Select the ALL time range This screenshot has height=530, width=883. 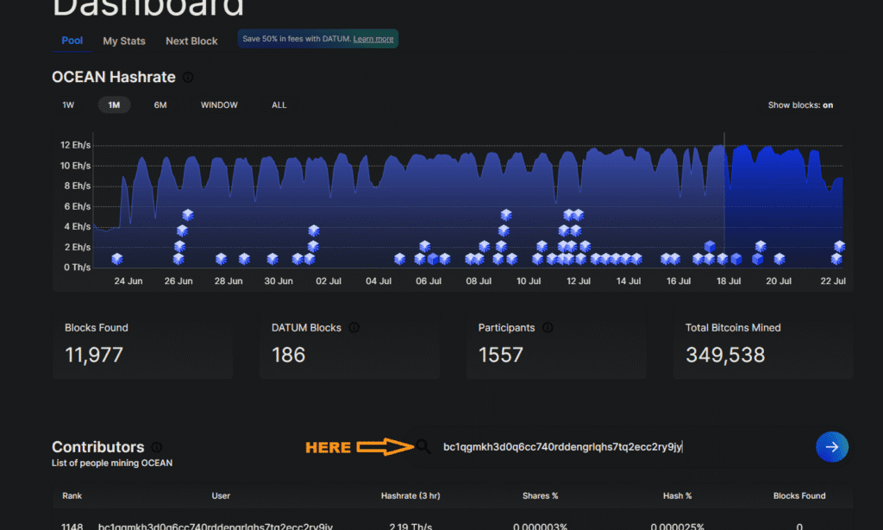coord(279,104)
